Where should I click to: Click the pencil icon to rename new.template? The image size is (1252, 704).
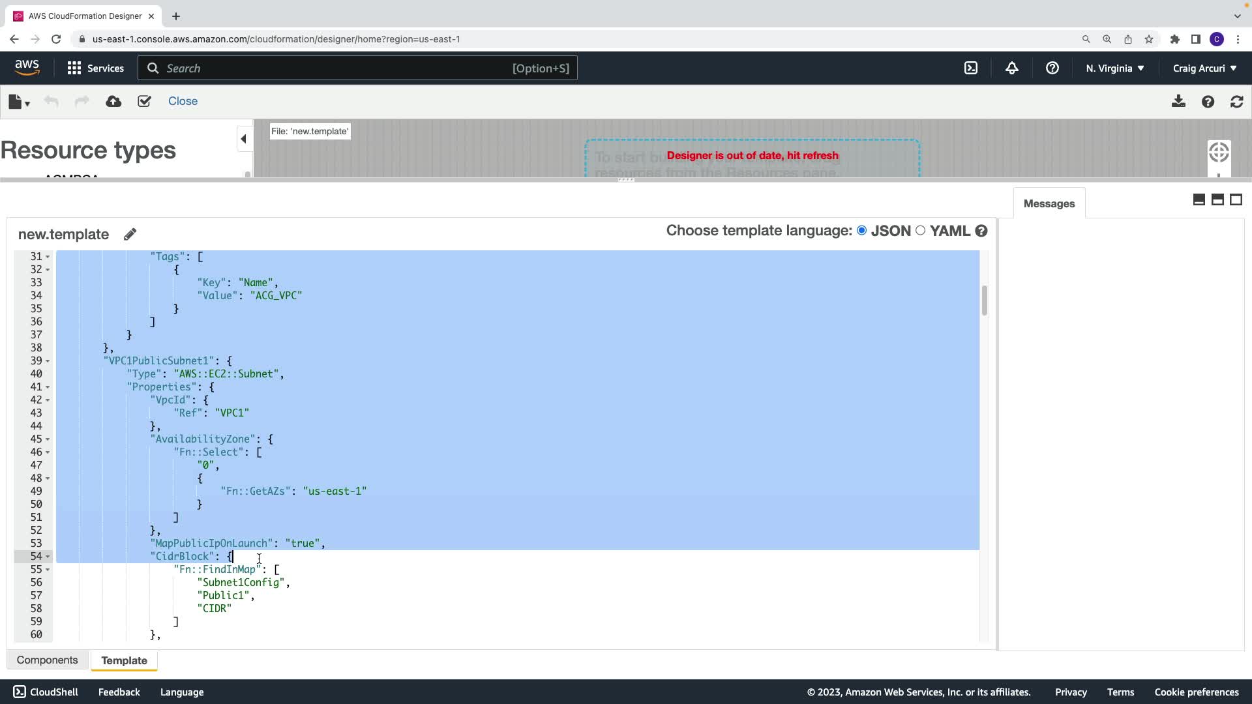coord(130,234)
